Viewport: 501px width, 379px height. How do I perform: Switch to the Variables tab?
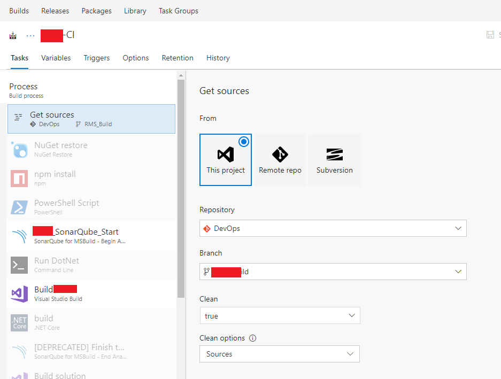tap(56, 58)
